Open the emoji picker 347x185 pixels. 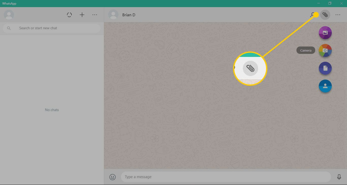click(113, 177)
